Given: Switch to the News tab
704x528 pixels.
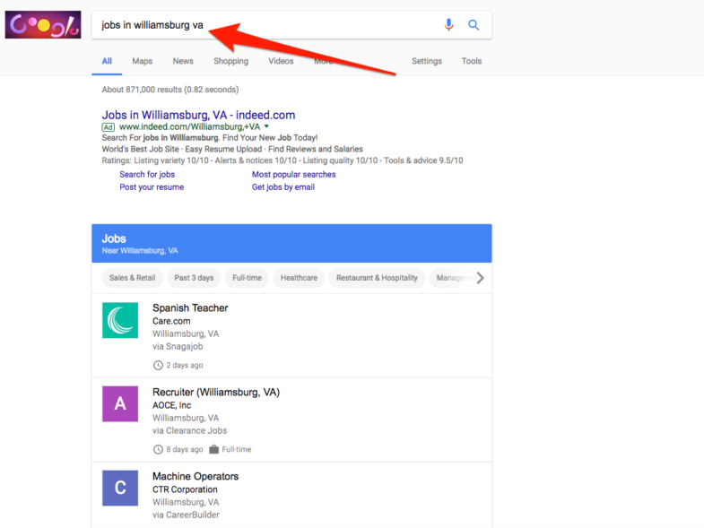Looking at the screenshot, I should coord(183,61).
